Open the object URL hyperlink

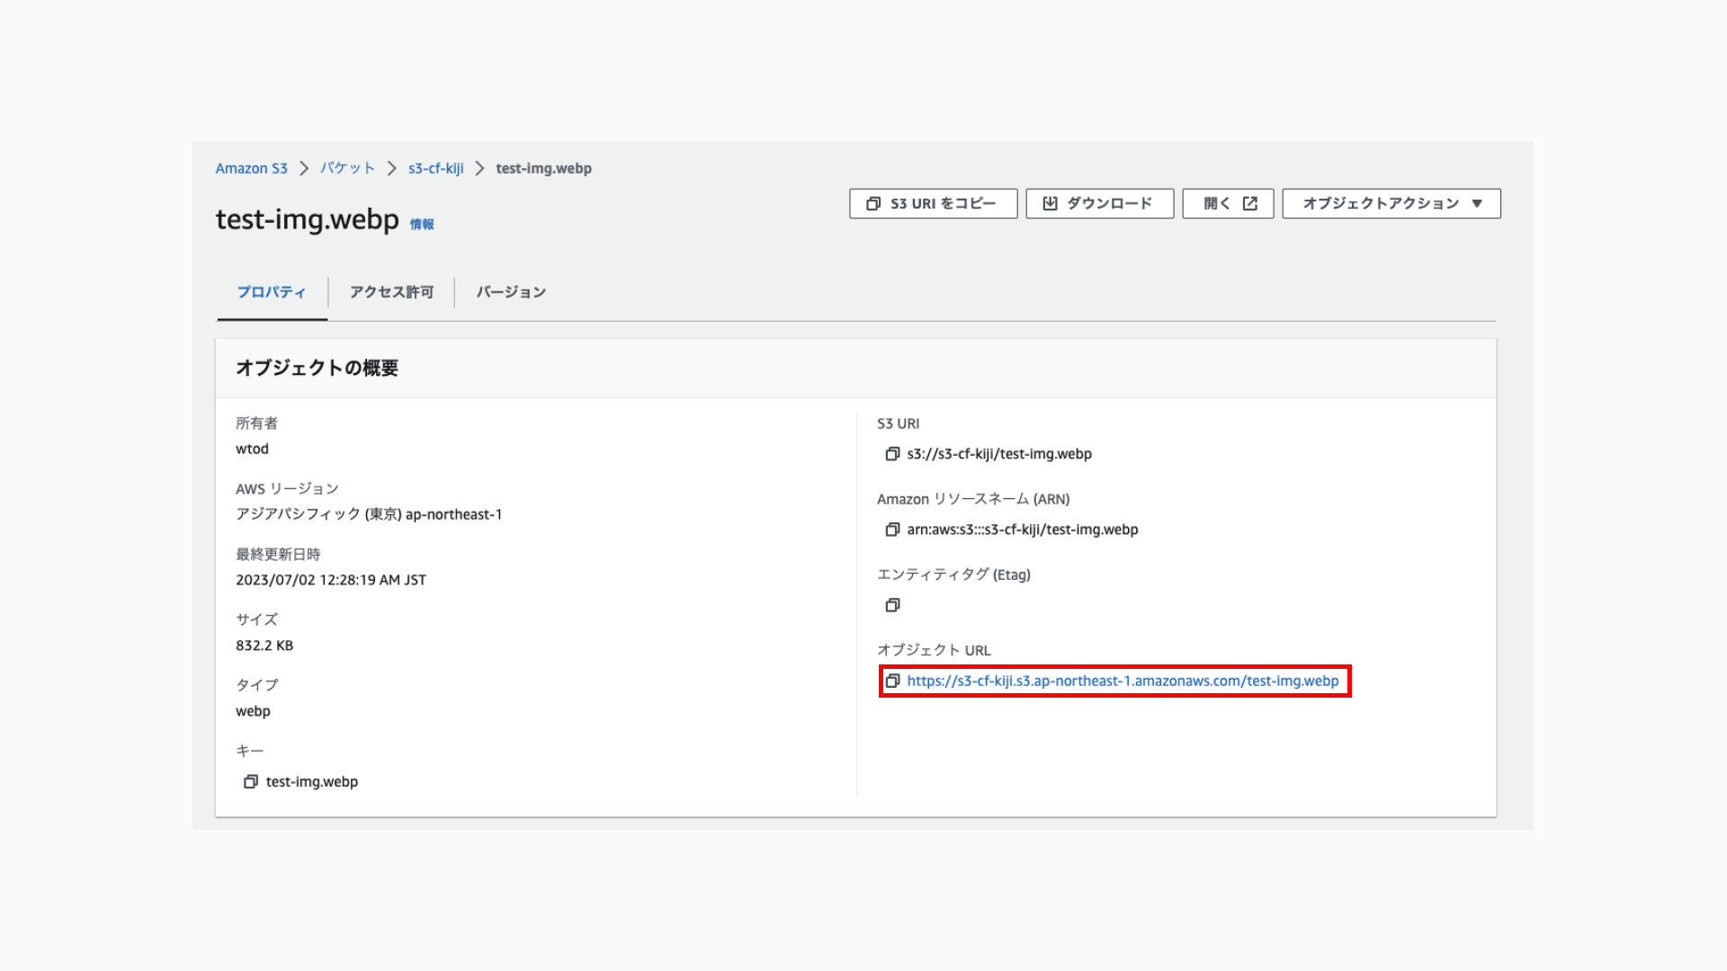(x=1123, y=681)
